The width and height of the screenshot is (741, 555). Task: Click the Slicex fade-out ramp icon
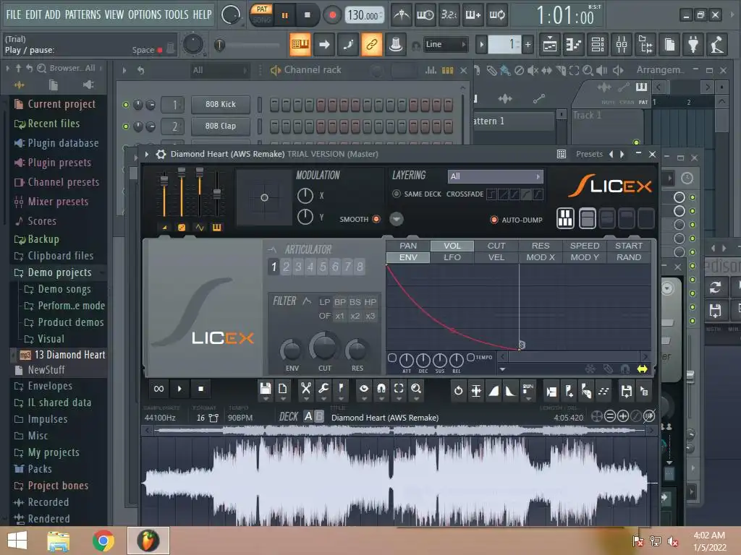pyautogui.click(x=510, y=391)
